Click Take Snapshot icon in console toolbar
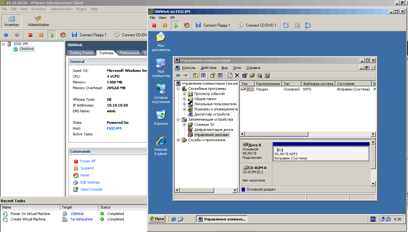This screenshot has width=408, height=232. (286, 25)
